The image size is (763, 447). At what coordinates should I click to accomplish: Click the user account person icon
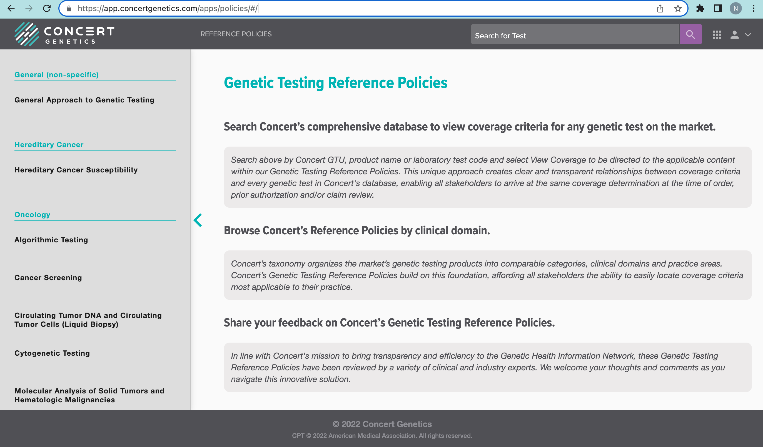[x=734, y=35]
